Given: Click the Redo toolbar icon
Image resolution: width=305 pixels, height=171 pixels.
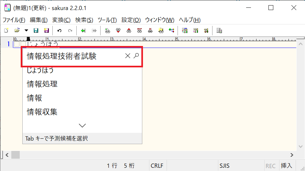Looking at the screenshot, I should [70, 30].
